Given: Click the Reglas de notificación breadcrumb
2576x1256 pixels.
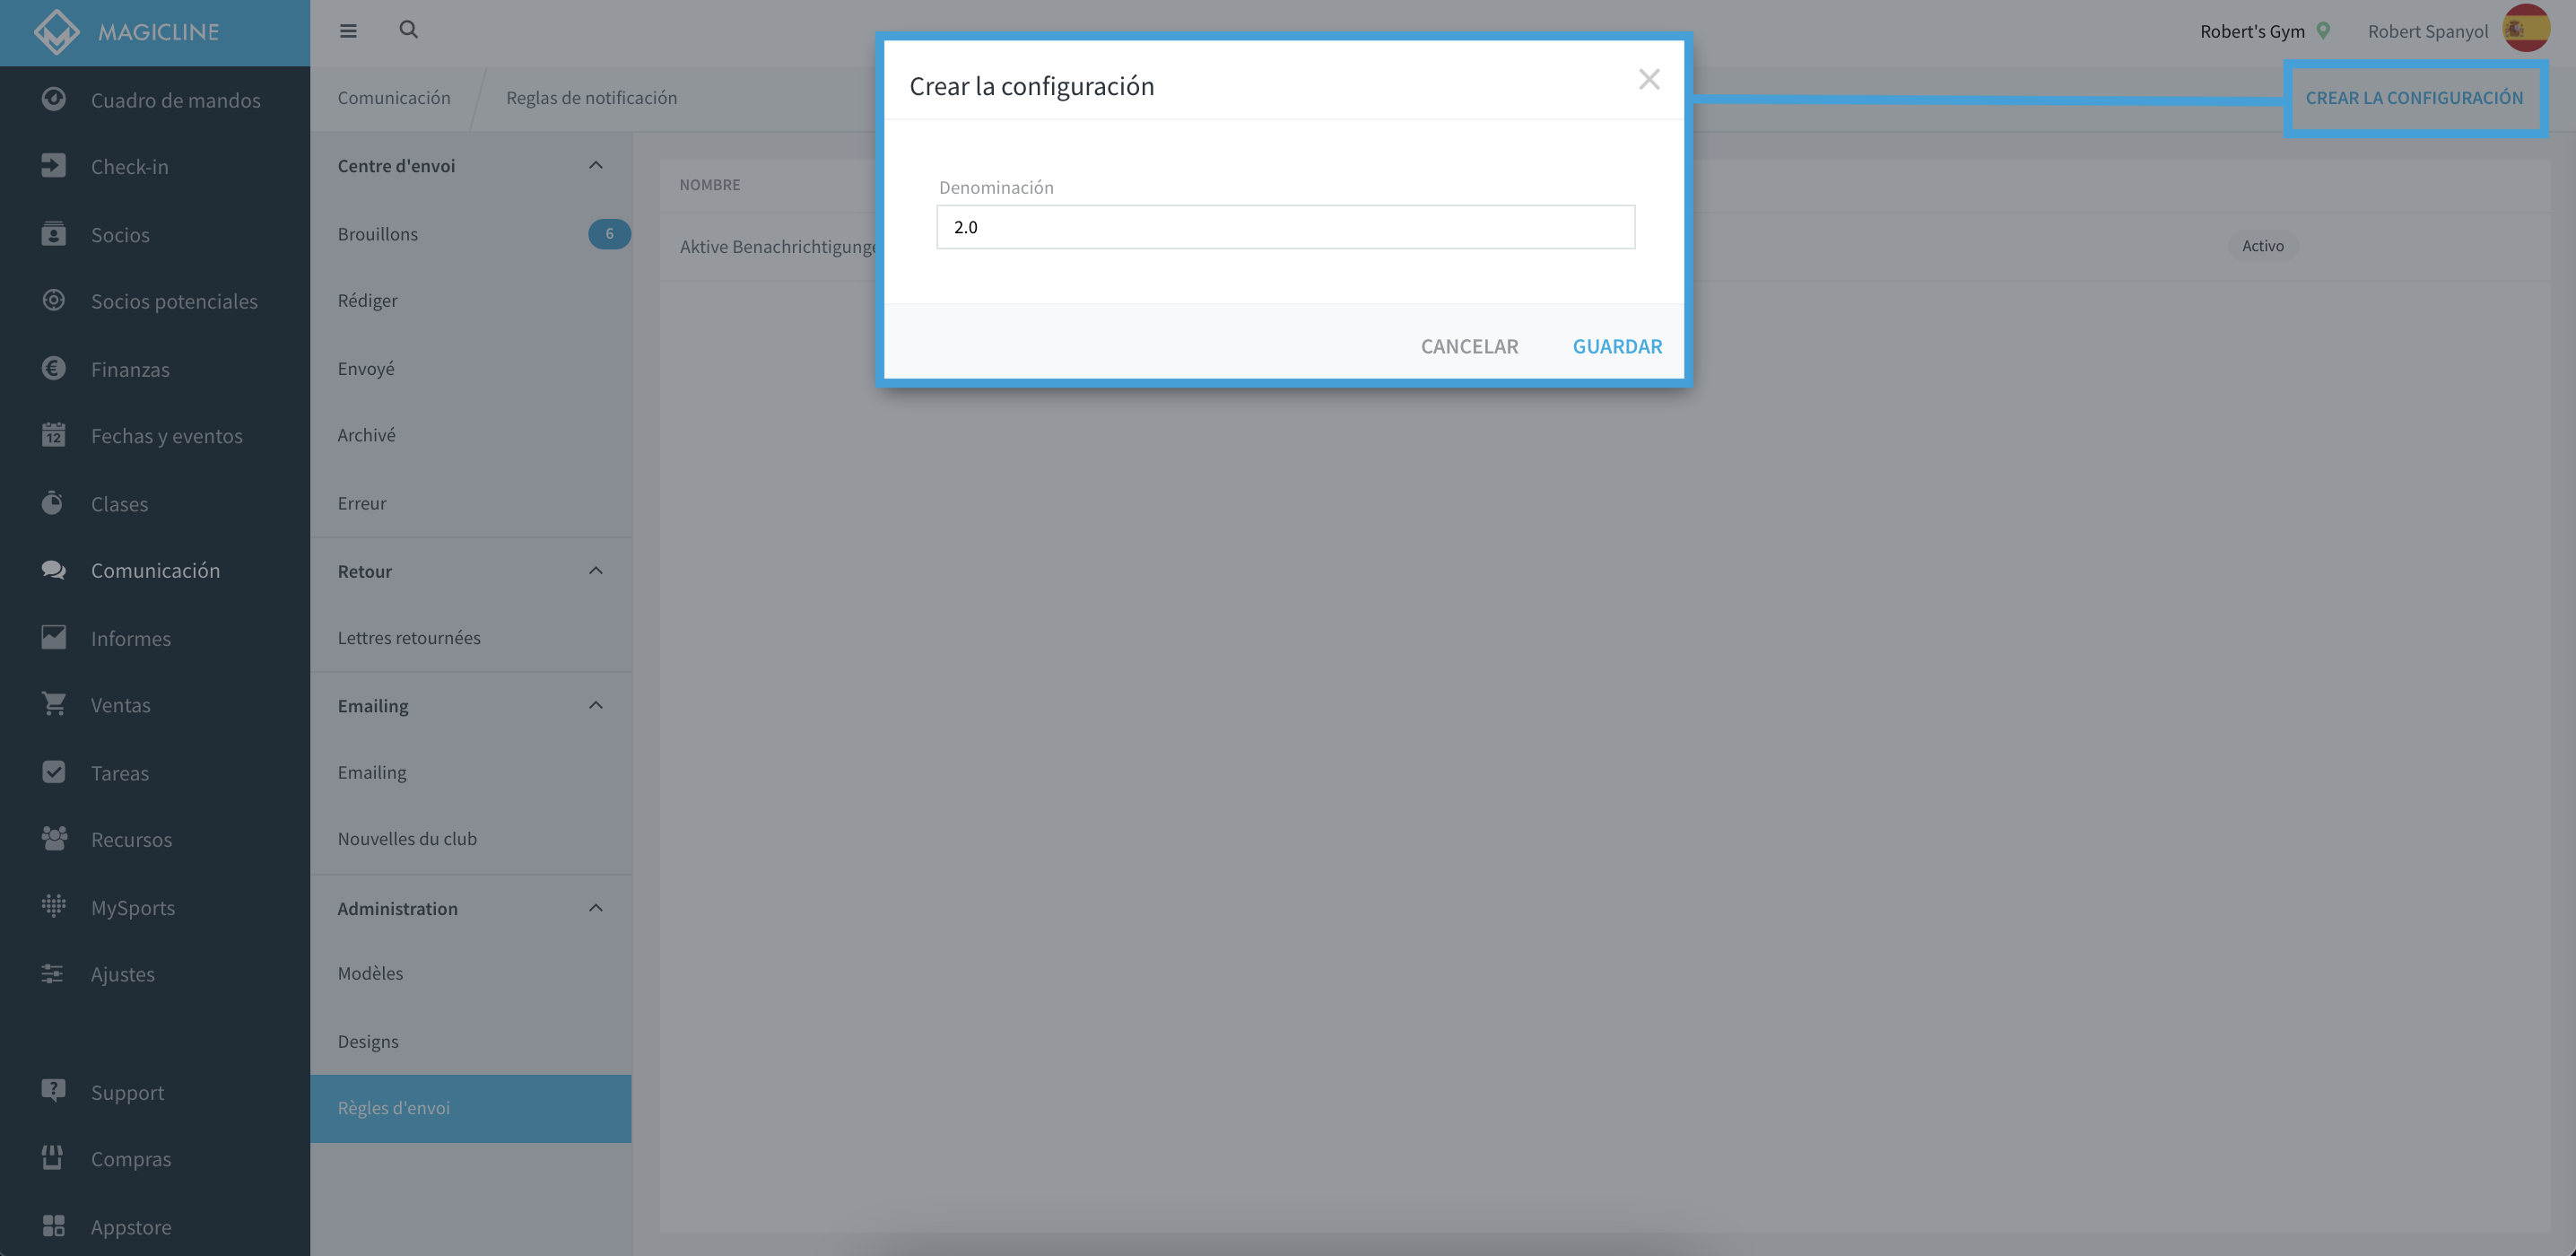Looking at the screenshot, I should 591,97.
